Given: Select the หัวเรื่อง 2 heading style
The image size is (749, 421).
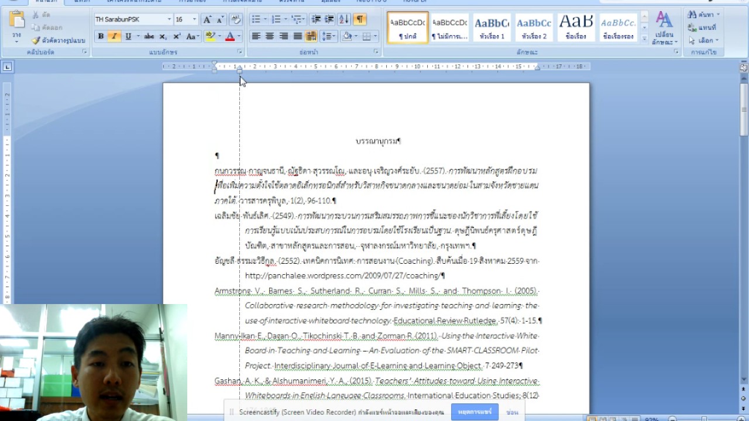Looking at the screenshot, I should 534,27.
